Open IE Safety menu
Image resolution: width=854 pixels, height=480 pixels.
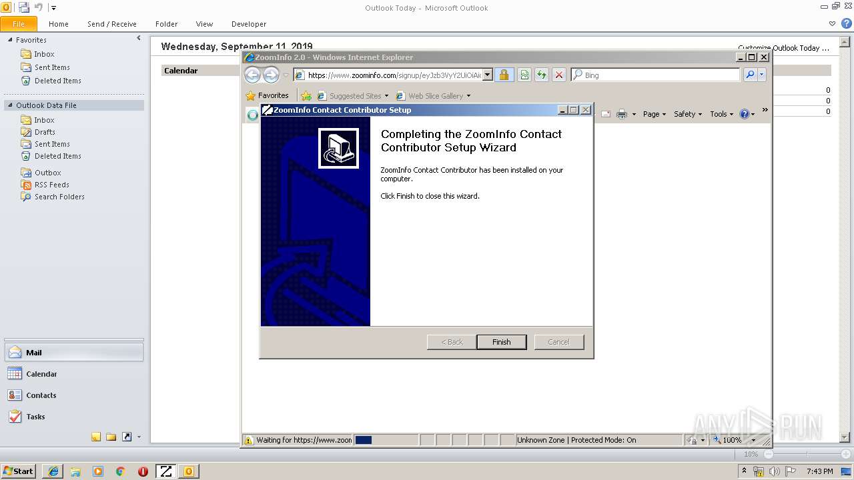pos(688,114)
